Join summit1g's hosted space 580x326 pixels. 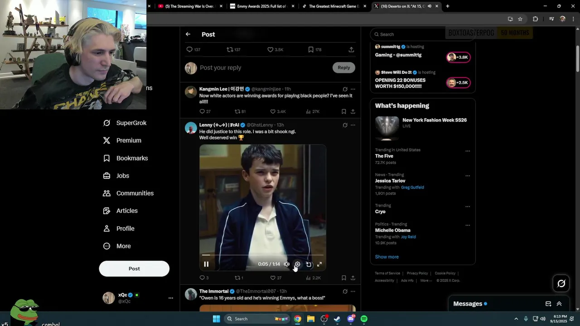tap(459, 57)
